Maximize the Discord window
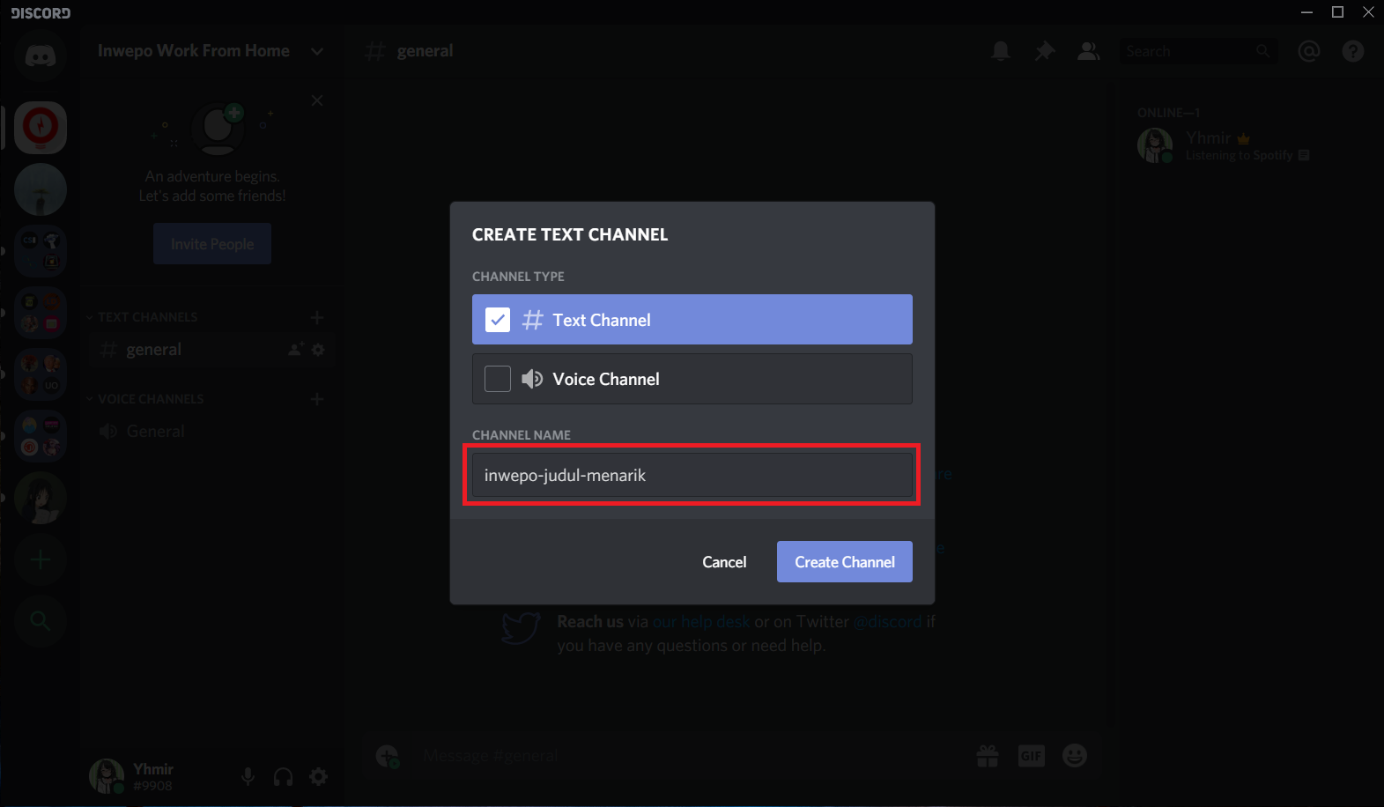This screenshot has height=807, width=1384. 1337,12
